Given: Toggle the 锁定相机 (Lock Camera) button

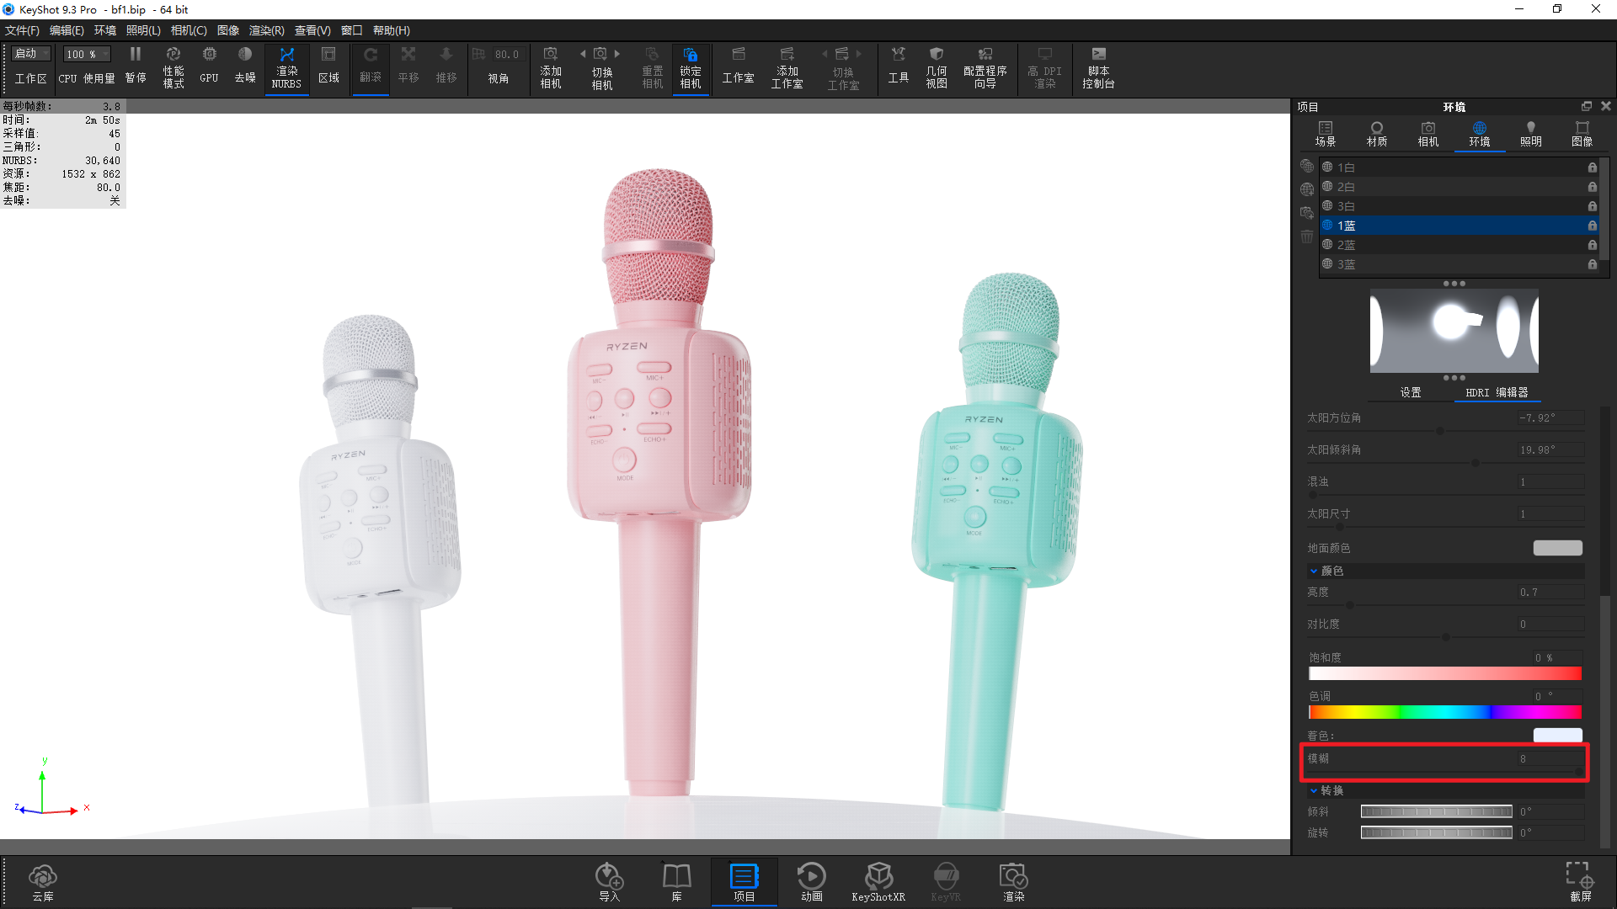Looking at the screenshot, I should 691,67.
